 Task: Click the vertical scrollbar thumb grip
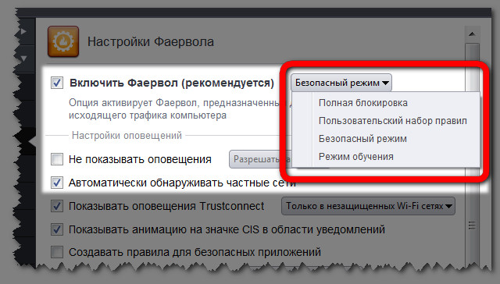(x=472, y=225)
